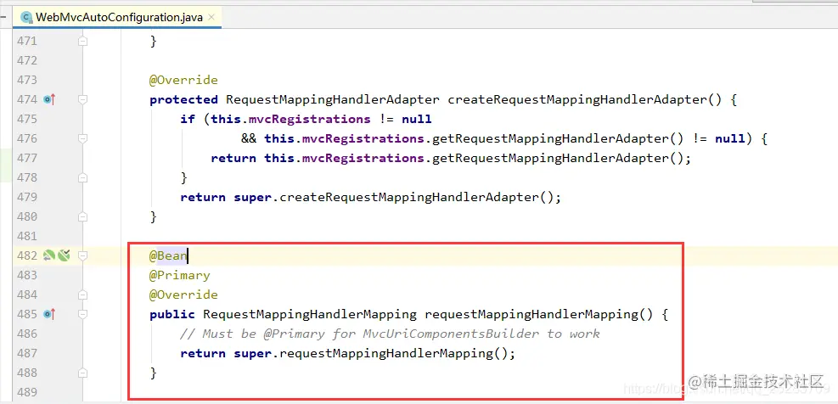
Task: Click line number 475 in the gutter
Action: click(26, 119)
